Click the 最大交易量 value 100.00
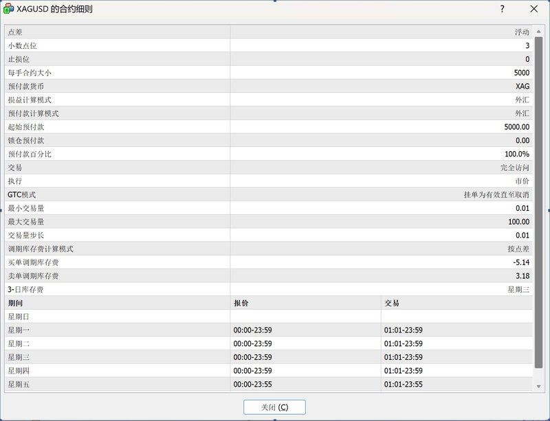The width and height of the screenshot is (550, 421). [518, 222]
